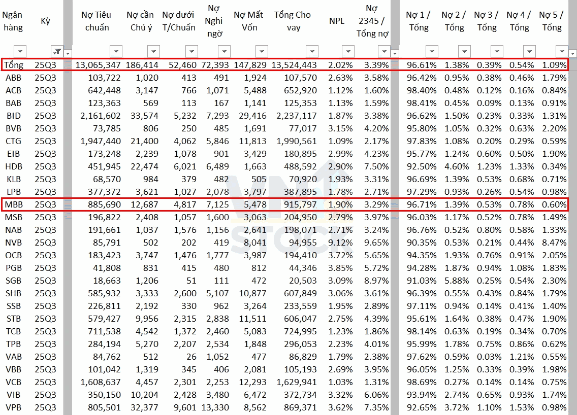Expand the Nợ 3 / Tổng filter dropdown
This screenshot has height=415, width=577.
coord(497,51)
